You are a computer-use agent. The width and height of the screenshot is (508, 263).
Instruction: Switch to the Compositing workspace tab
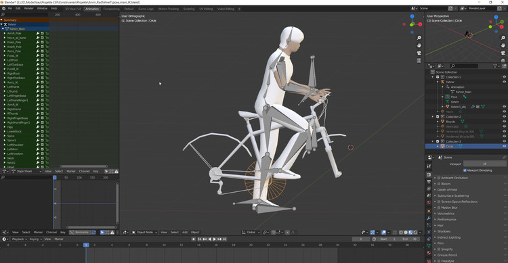click(111, 9)
